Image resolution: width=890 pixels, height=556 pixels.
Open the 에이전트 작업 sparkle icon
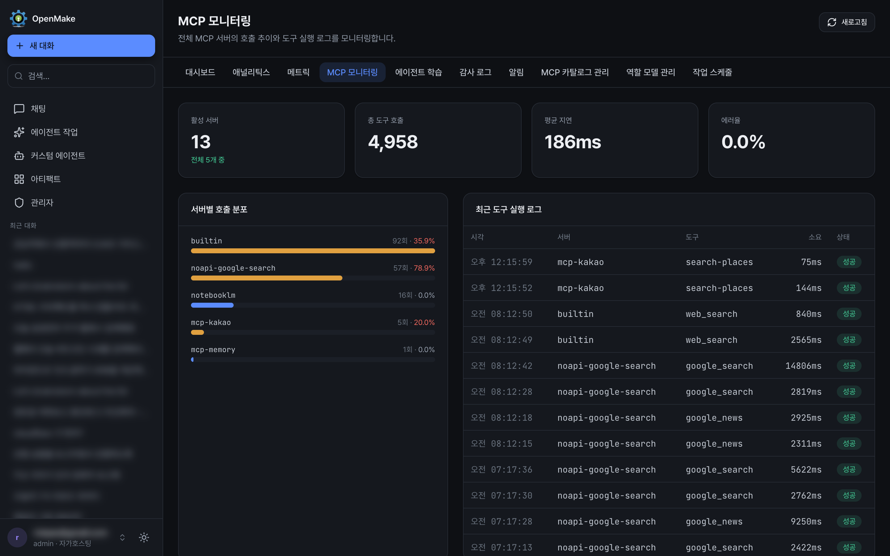click(x=19, y=132)
